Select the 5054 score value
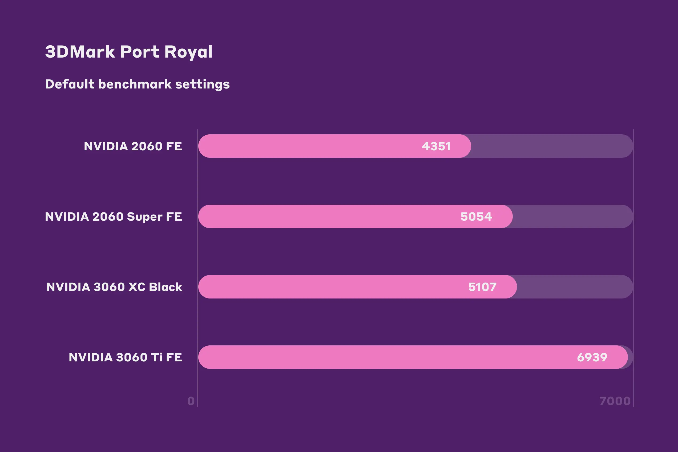This screenshot has height=452, width=678. (476, 216)
